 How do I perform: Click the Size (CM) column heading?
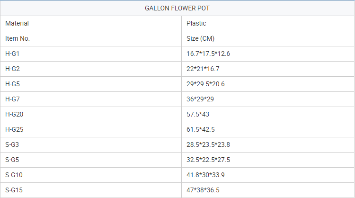pyautogui.click(x=201, y=38)
